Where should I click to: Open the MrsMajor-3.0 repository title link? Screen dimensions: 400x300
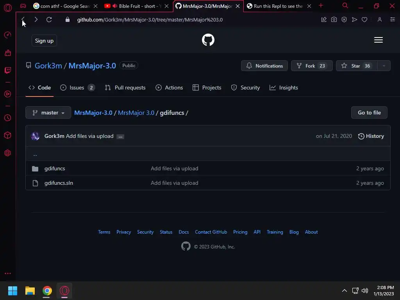pos(92,66)
